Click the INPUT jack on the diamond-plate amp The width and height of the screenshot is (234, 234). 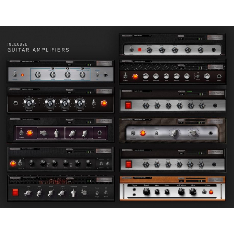pyautogui.click(x=219, y=76)
